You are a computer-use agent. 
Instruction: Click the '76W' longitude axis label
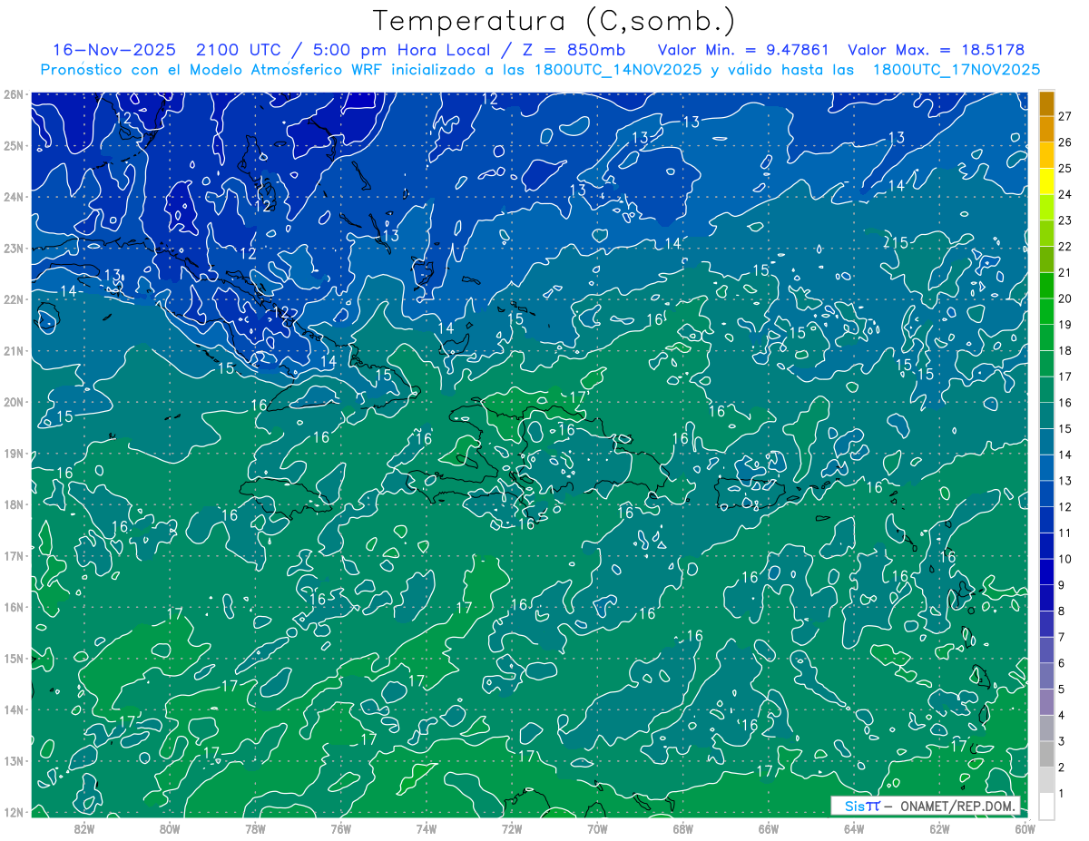coord(341,828)
